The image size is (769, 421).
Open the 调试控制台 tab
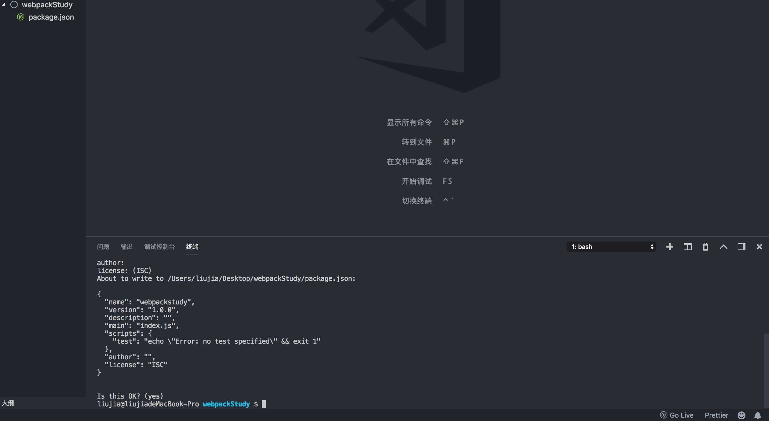pyautogui.click(x=159, y=247)
